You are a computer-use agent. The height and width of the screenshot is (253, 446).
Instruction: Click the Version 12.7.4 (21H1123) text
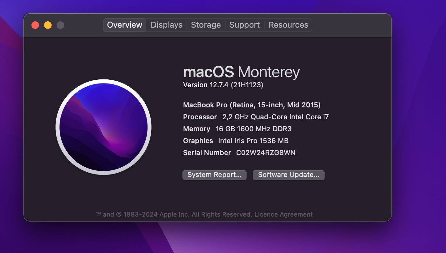(223, 85)
